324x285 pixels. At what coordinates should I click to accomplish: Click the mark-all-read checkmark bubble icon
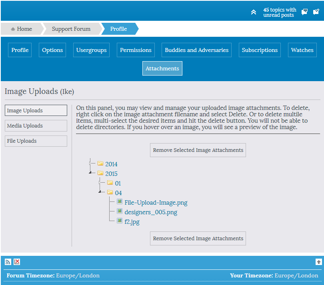point(316,12)
